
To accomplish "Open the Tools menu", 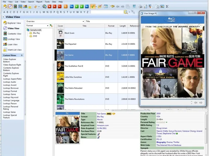I will (47, 2).
